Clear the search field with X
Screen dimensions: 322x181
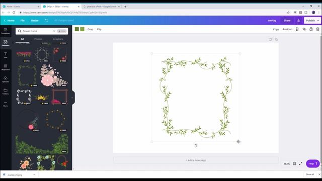(54, 31)
